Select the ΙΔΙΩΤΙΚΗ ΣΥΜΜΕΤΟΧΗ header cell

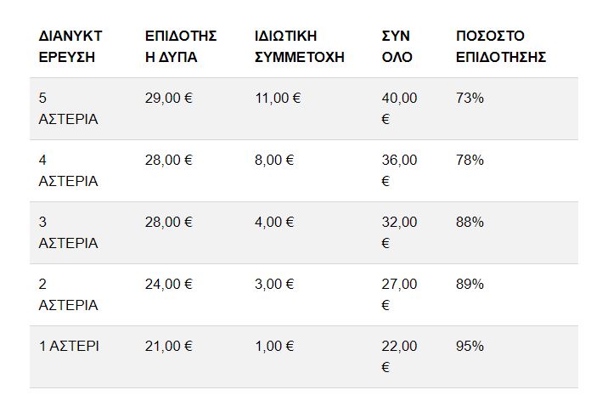click(x=299, y=47)
